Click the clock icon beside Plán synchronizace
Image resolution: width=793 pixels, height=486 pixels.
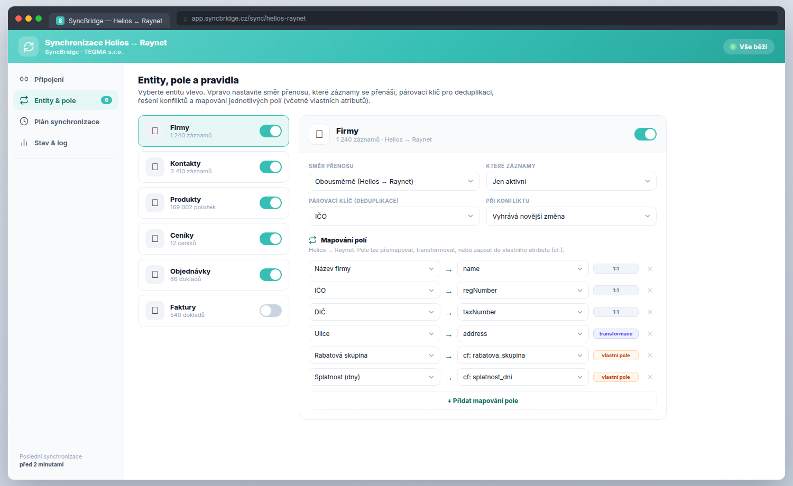(x=24, y=121)
